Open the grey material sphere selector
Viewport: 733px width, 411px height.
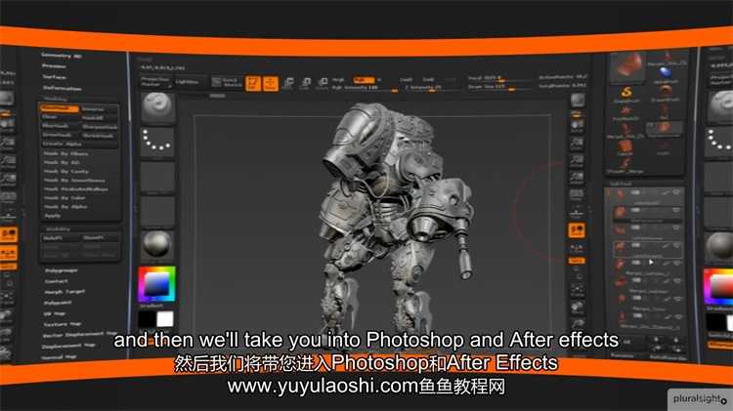point(157,245)
